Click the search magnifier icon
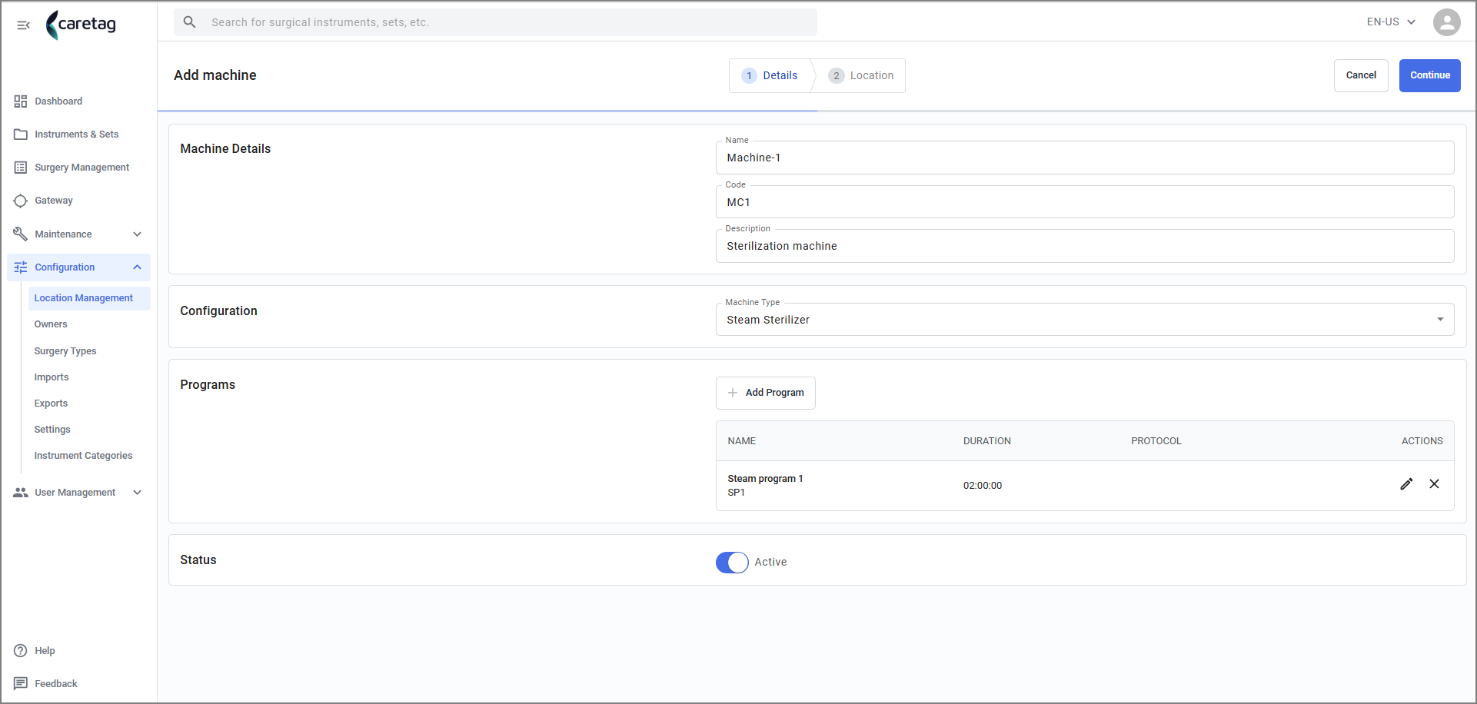 click(x=189, y=22)
